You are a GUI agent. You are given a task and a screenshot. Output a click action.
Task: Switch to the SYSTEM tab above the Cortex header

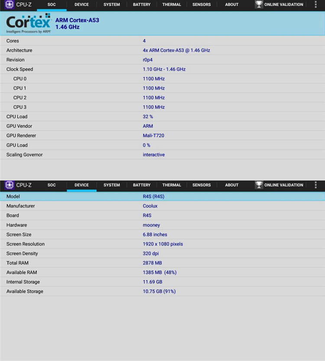[x=111, y=5]
